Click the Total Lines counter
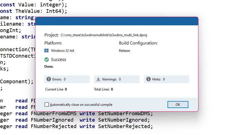The height and width of the screenshot is (135, 250). 103,89
